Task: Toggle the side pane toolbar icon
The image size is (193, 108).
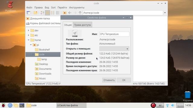Action: pos(29,13)
